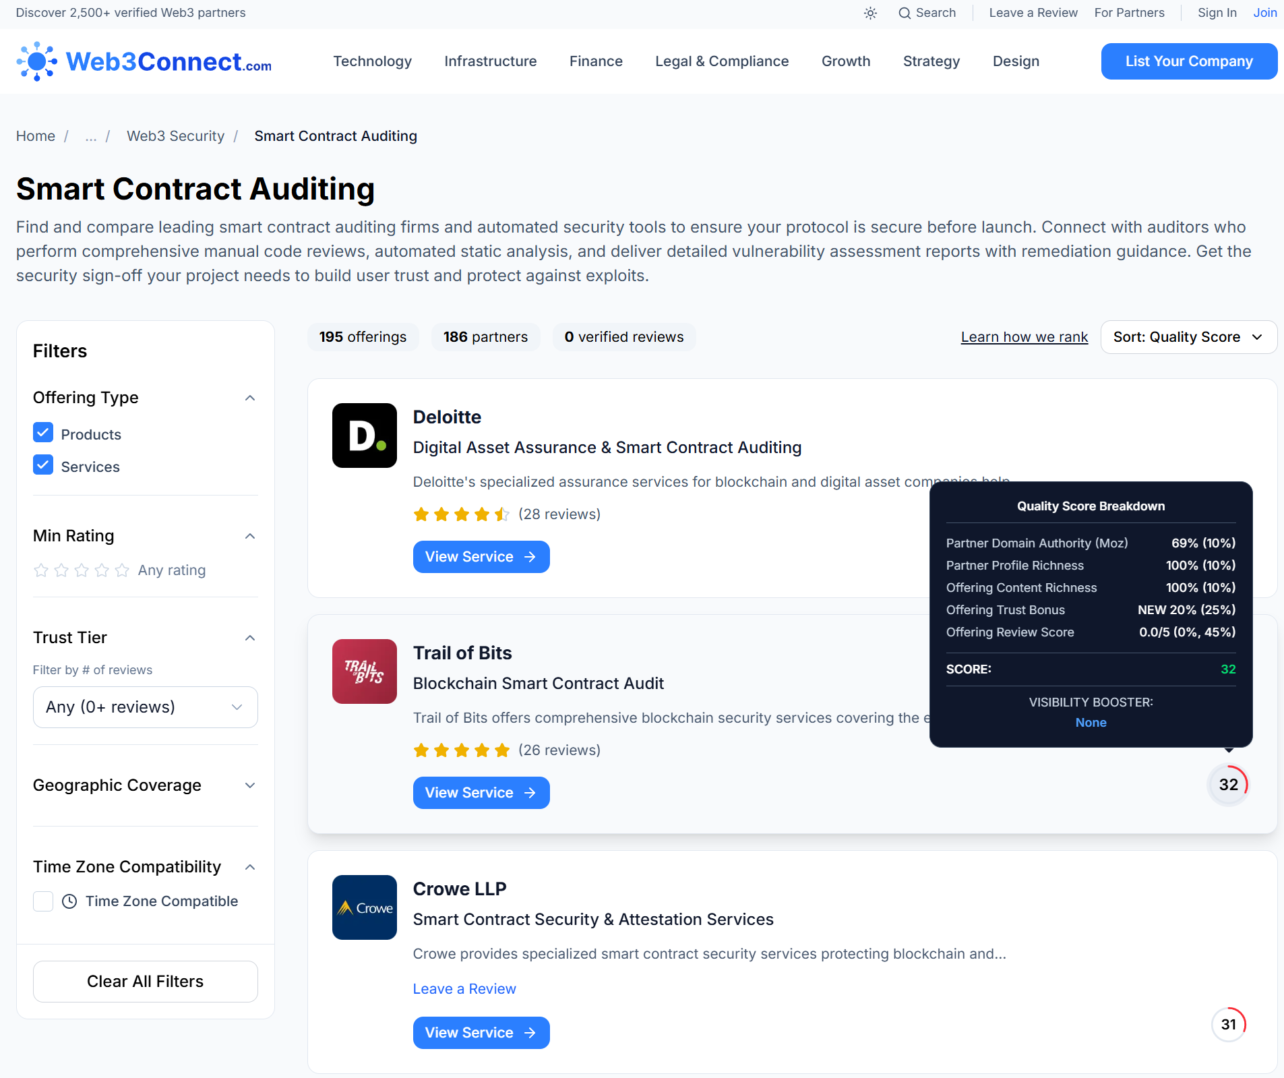Open search via the magnifier icon
The height and width of the screenshot is (1078, 1284).
(905, 13)
